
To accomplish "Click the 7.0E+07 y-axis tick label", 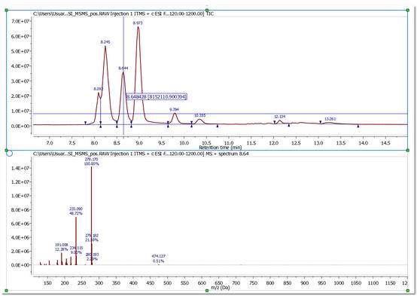I will point(21,21).
